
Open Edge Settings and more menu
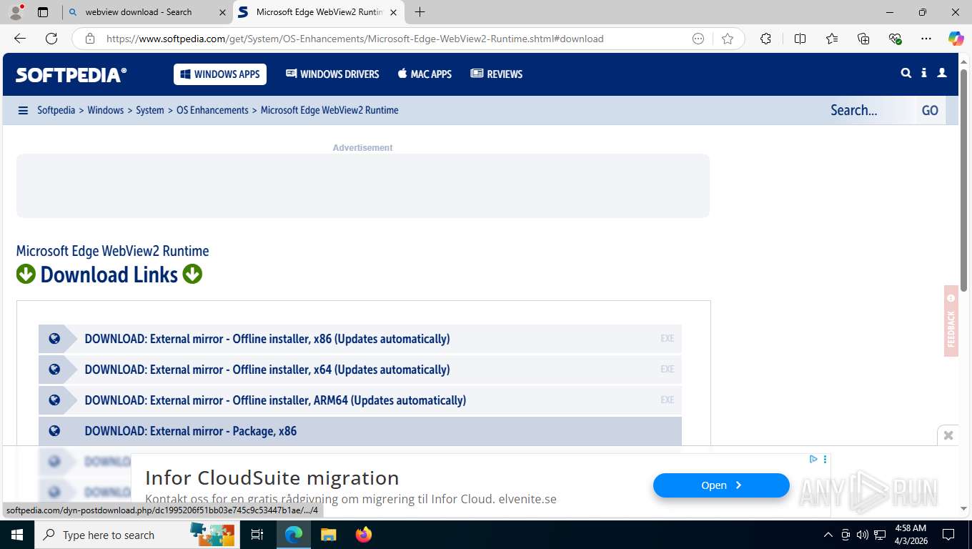(926, 39)
